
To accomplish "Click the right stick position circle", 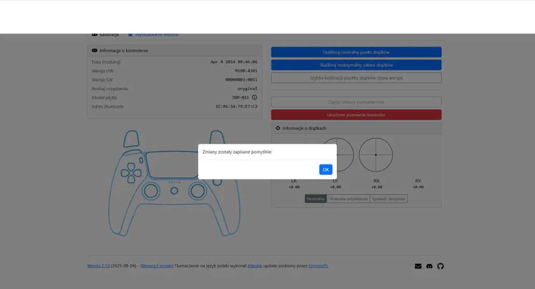I will tap(376, 155).
